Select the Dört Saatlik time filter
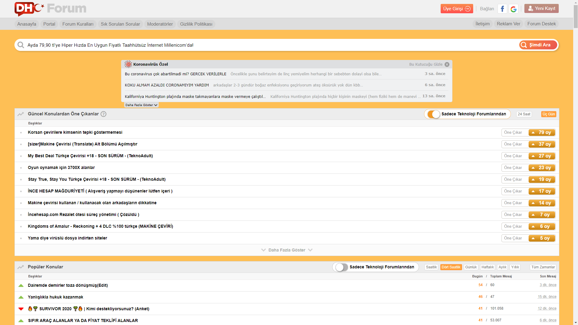This screenshot has height=325, width=578. (451, 267)
